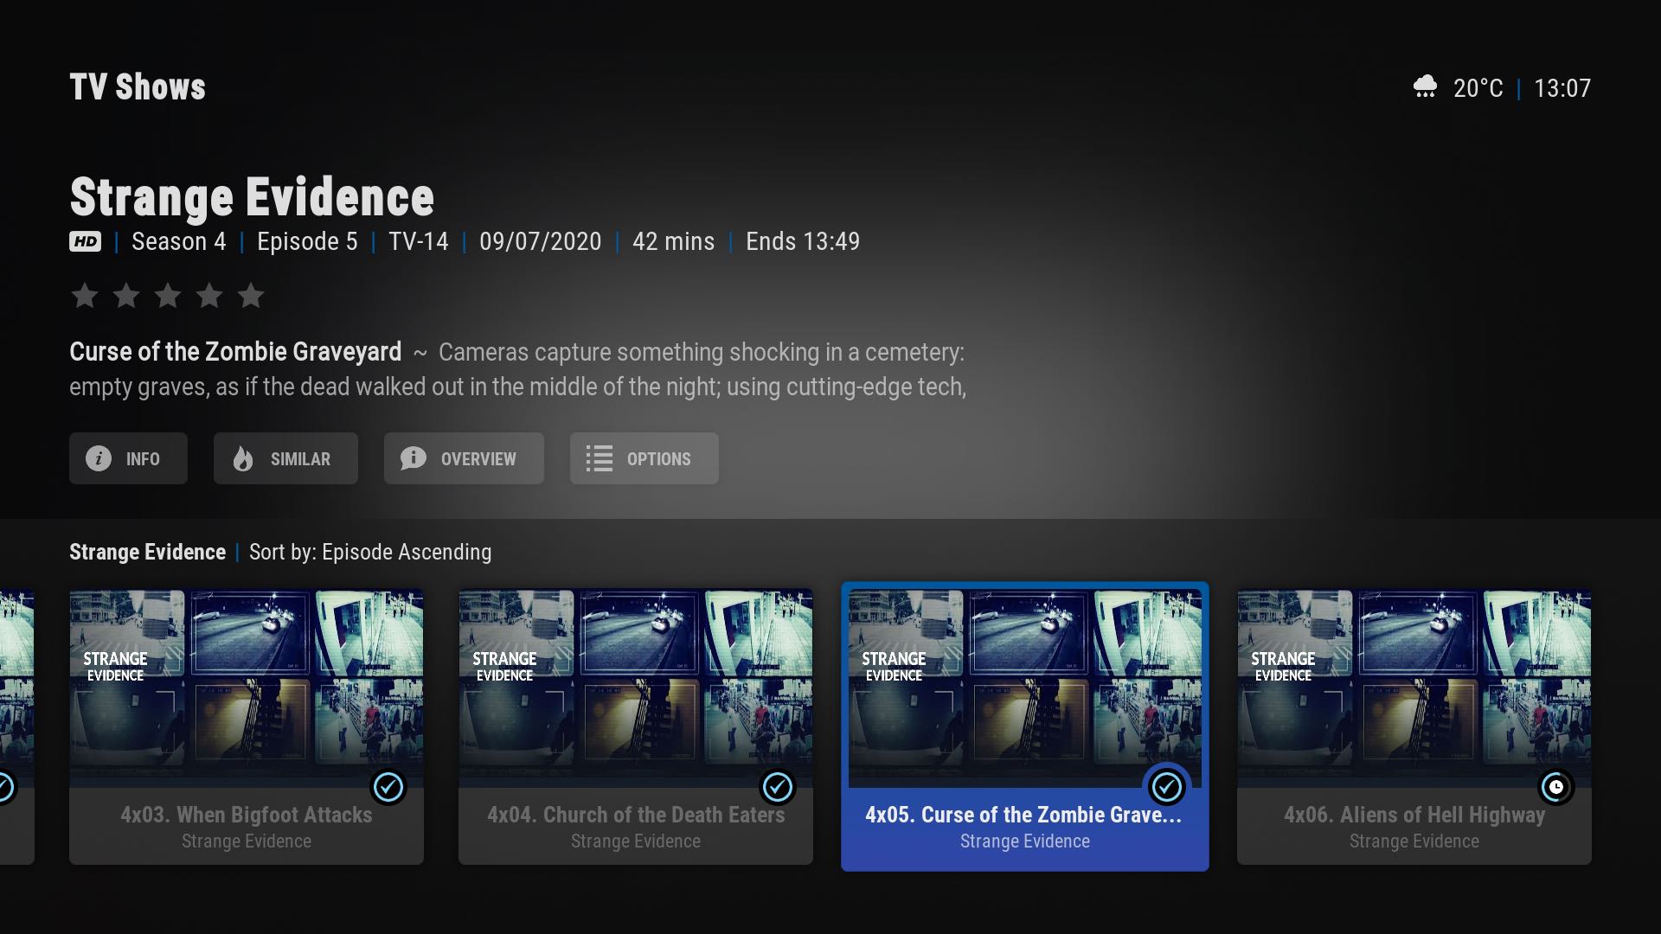The height and width of the screenshot is (934, 1661).
Task: Click the 'Season 4' label
Action: [178, 242]
